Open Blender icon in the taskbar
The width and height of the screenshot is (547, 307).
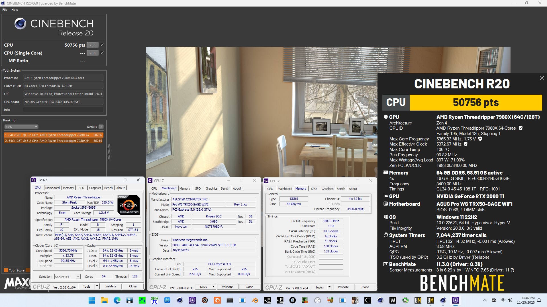pos(255,300)
